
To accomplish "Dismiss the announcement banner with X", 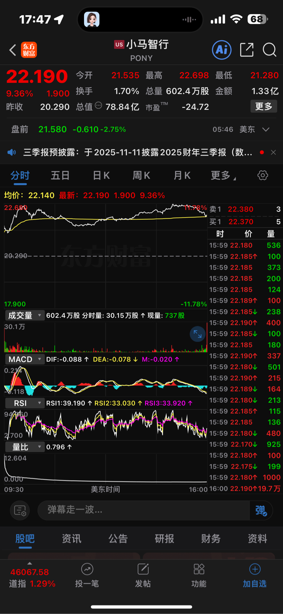I will click(x=273, y=152).
